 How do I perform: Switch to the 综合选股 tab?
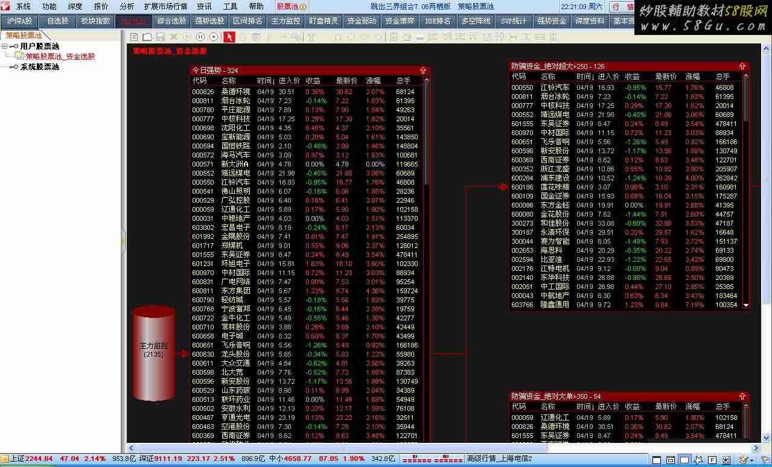coord(171,21)
